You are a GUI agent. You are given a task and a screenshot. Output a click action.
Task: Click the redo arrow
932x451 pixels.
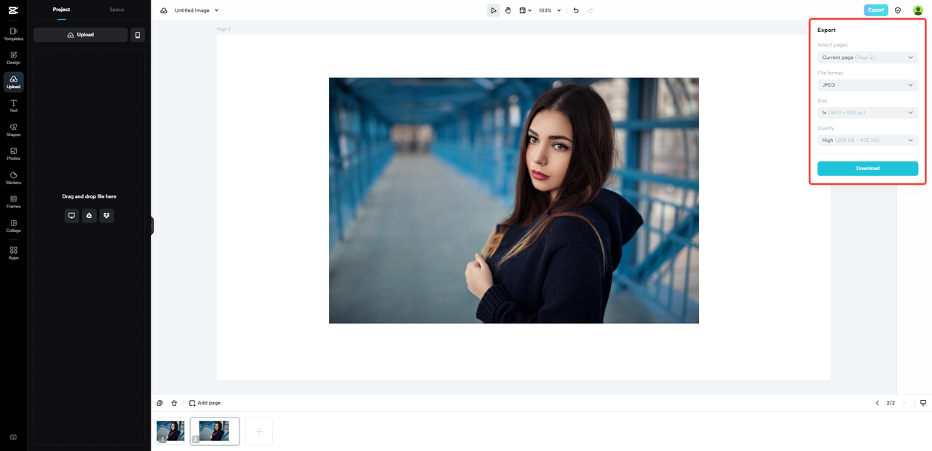590,10
